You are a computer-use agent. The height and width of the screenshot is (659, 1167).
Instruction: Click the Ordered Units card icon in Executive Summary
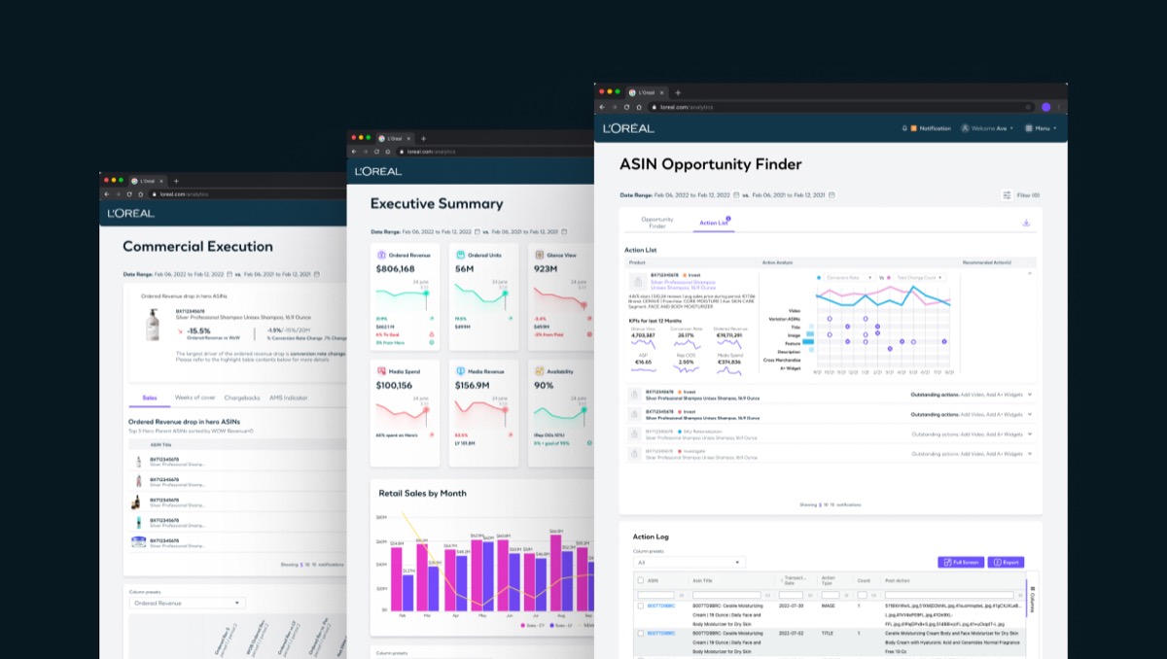point(459,255)
